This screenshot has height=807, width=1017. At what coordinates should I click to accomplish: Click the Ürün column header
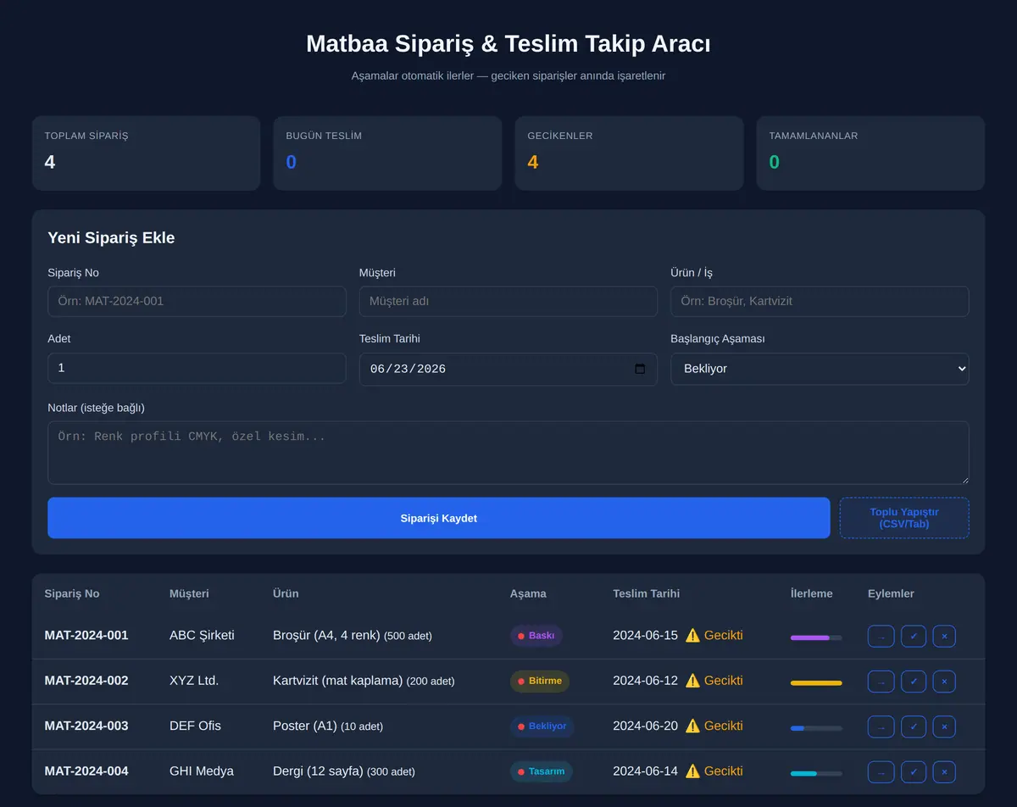(x=286, y=593)
